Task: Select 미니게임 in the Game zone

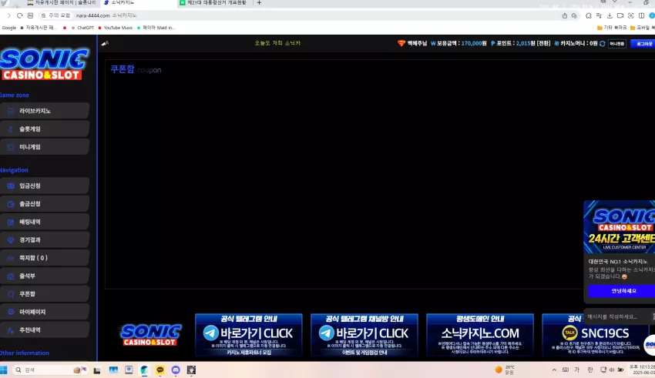Action: [x=44, y=147]
